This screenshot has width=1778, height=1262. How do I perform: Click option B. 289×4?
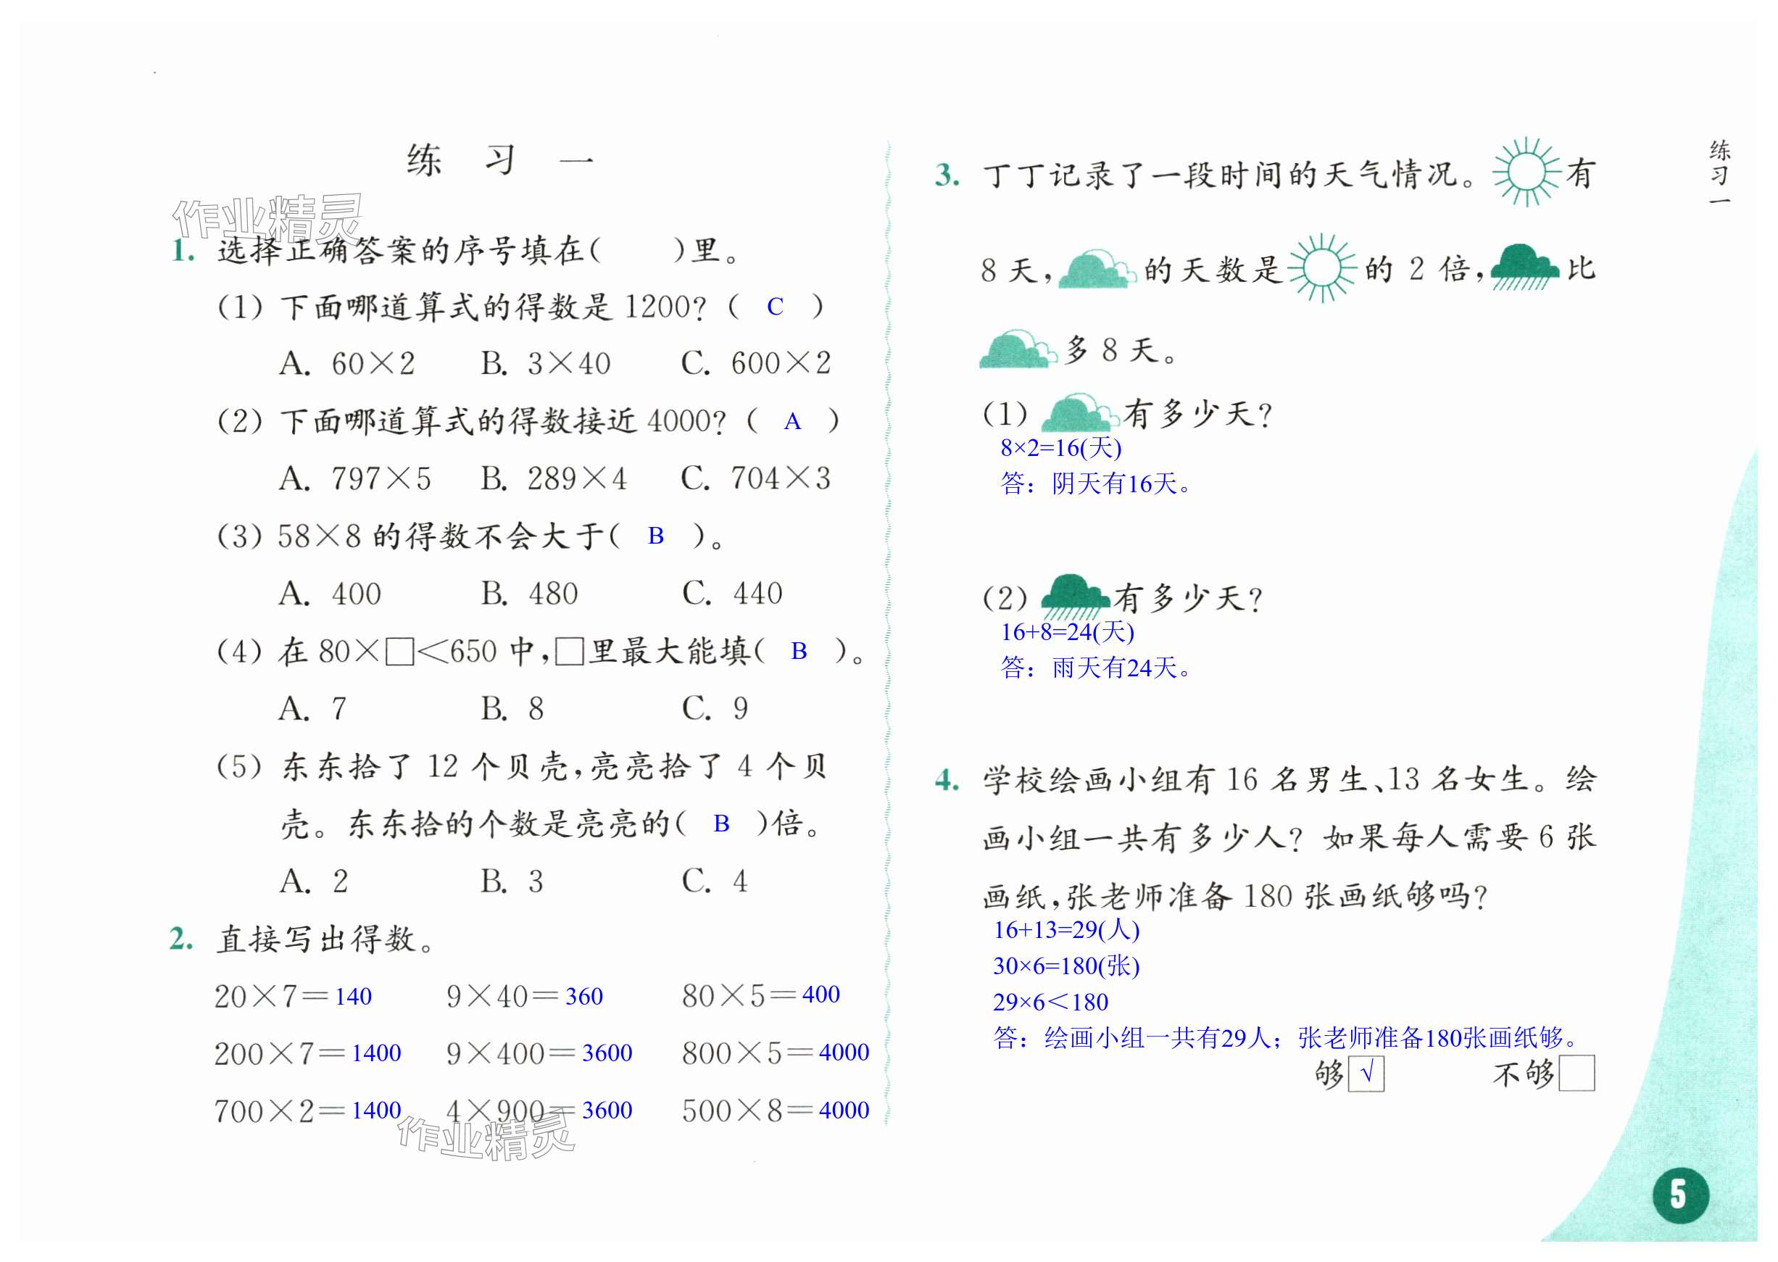click(x=553, y=478)
